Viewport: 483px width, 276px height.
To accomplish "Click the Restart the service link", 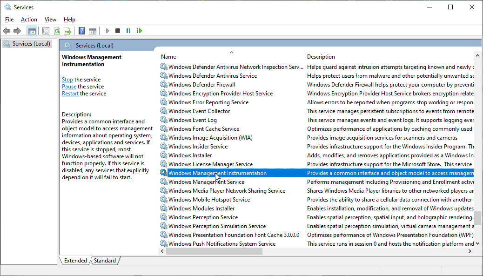I will (70, 93).
